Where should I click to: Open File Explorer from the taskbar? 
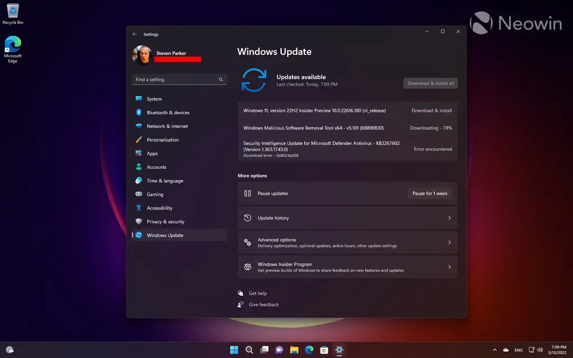click(x=294, y=350)
